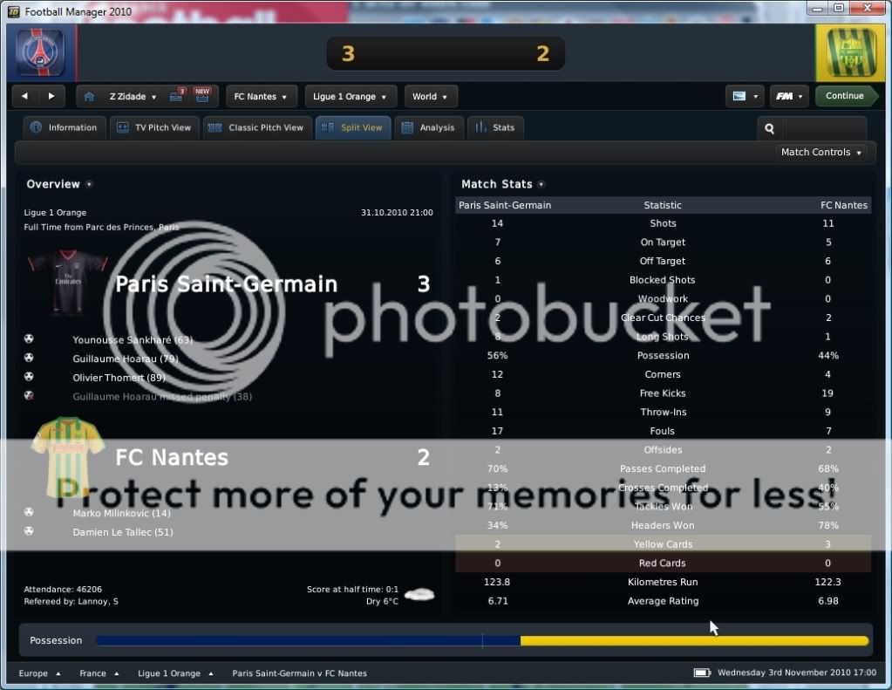This screenshot has width=892, height=690.
Task: Click the back navigation arrow
Action: [x=24, y=96]
